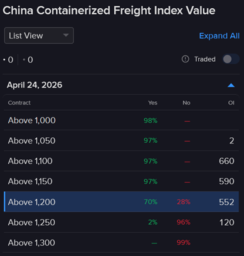The height and width of the screenshot is (256, 244).
Task: Click the 98% Yes price for Above 1,000
Action: [x=151, y=120]
